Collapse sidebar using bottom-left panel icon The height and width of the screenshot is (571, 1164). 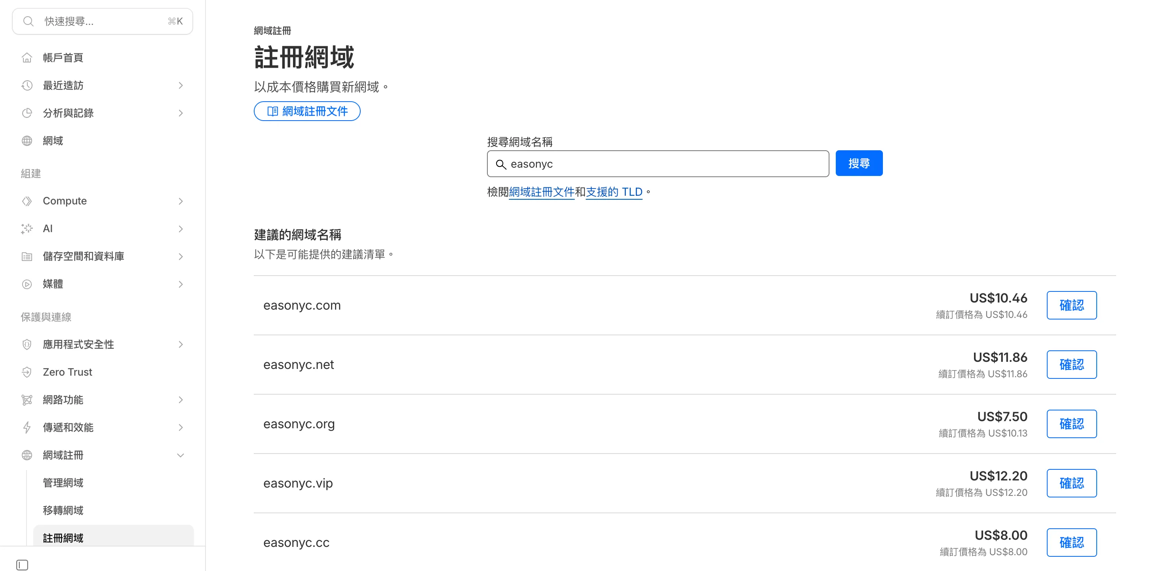pos(22,565)
